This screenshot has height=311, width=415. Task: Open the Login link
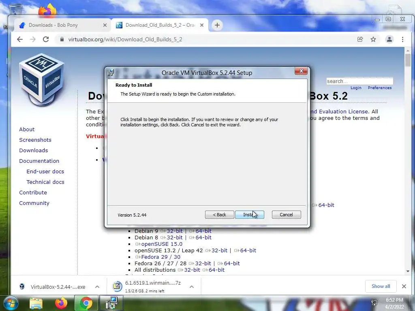[x=356, y=88]
